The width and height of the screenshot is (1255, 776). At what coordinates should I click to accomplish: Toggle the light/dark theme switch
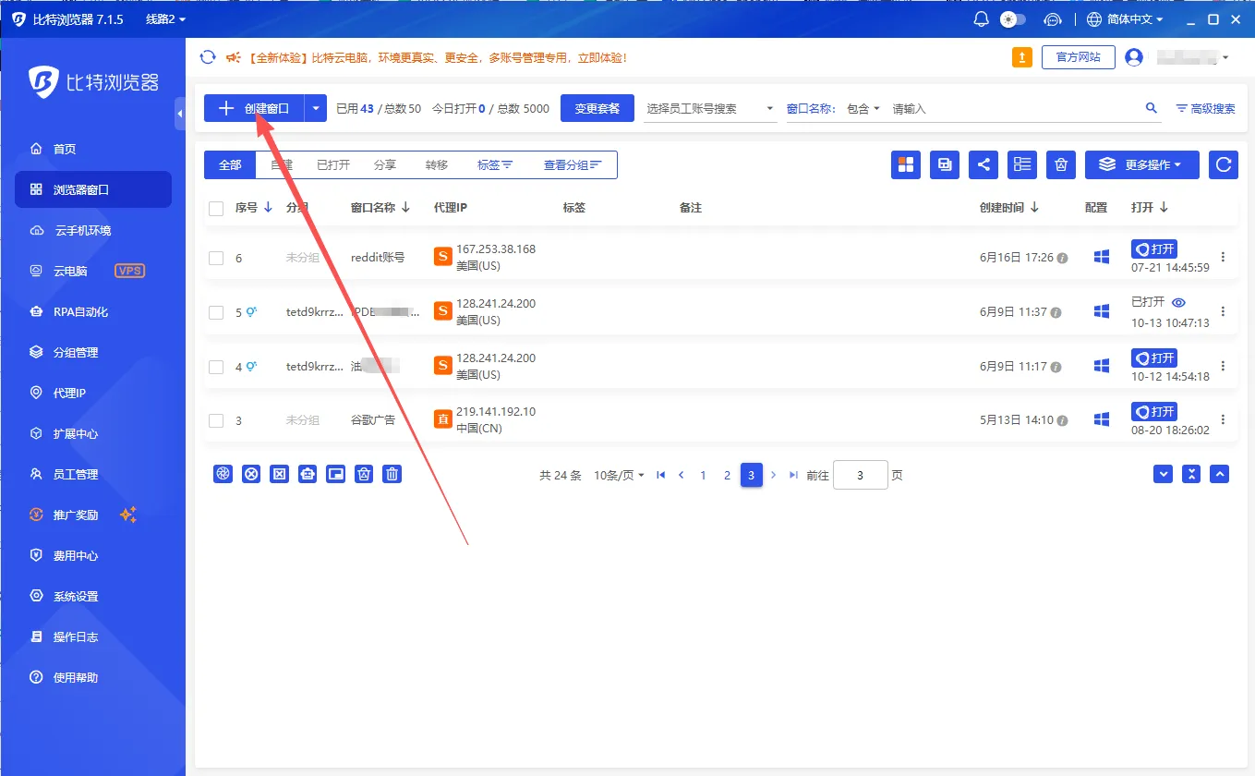coord(1013,19)
